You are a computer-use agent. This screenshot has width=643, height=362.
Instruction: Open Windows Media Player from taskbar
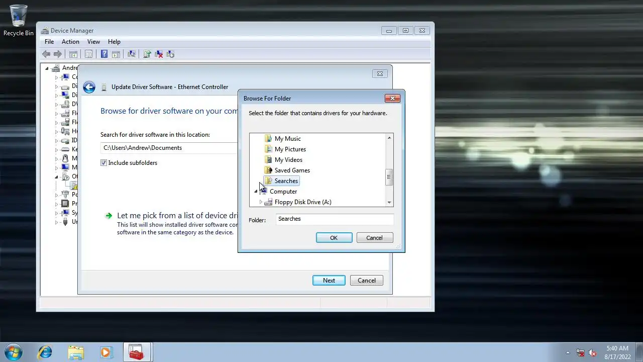(106, 352)
